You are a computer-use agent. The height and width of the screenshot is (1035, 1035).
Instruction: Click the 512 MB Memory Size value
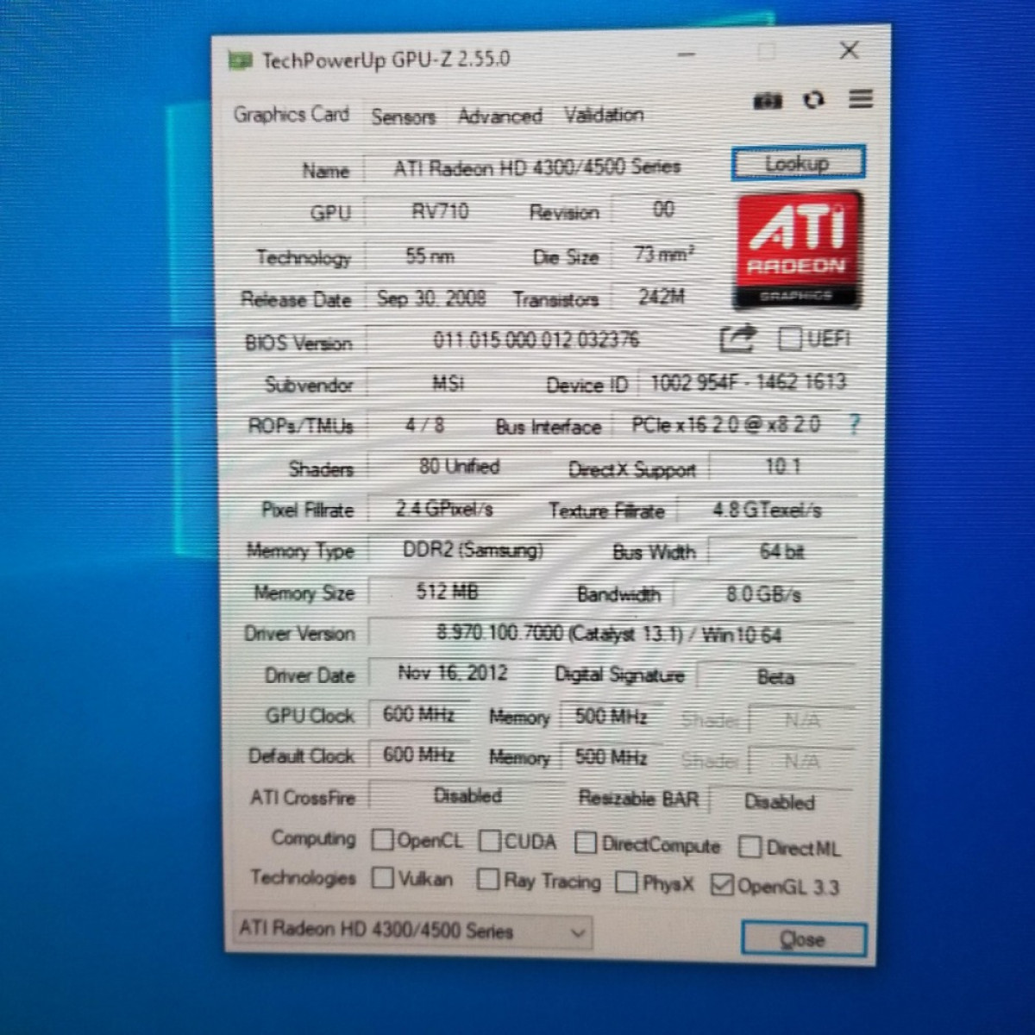click(x=447, y=592)
